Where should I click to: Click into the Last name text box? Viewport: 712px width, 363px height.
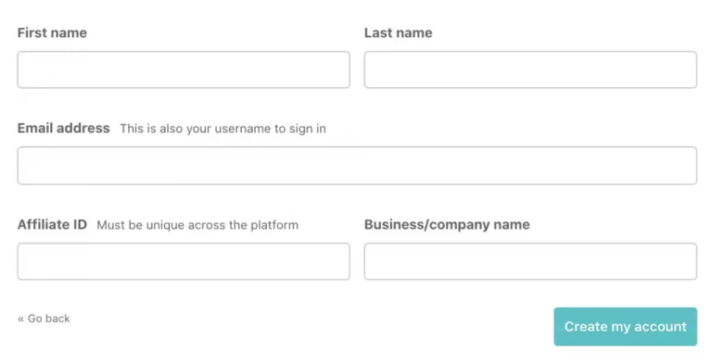tap(530, 69)
